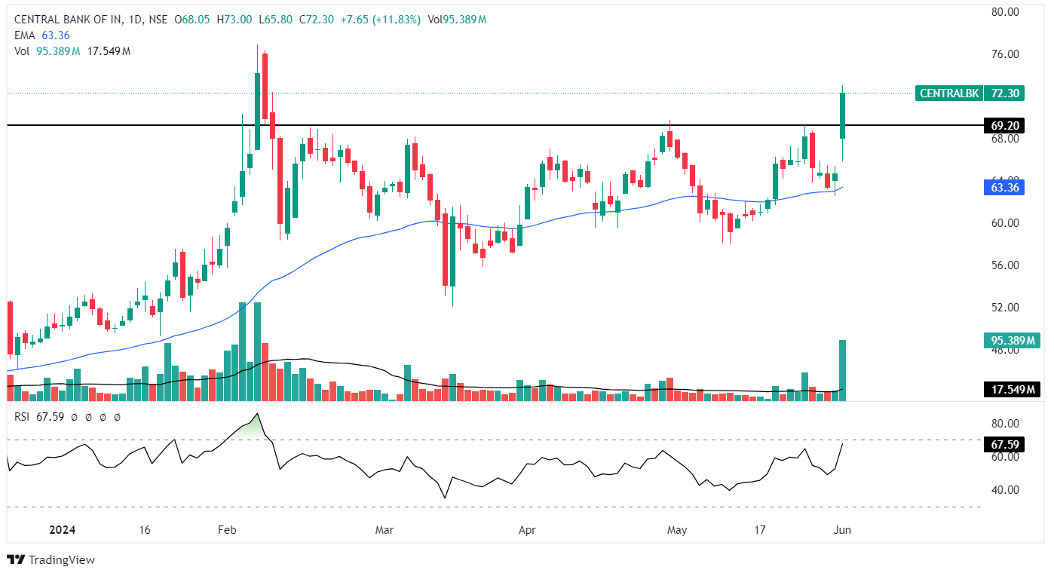Open the TradingView text link
1054x576 pixels.
click(60, 559)
